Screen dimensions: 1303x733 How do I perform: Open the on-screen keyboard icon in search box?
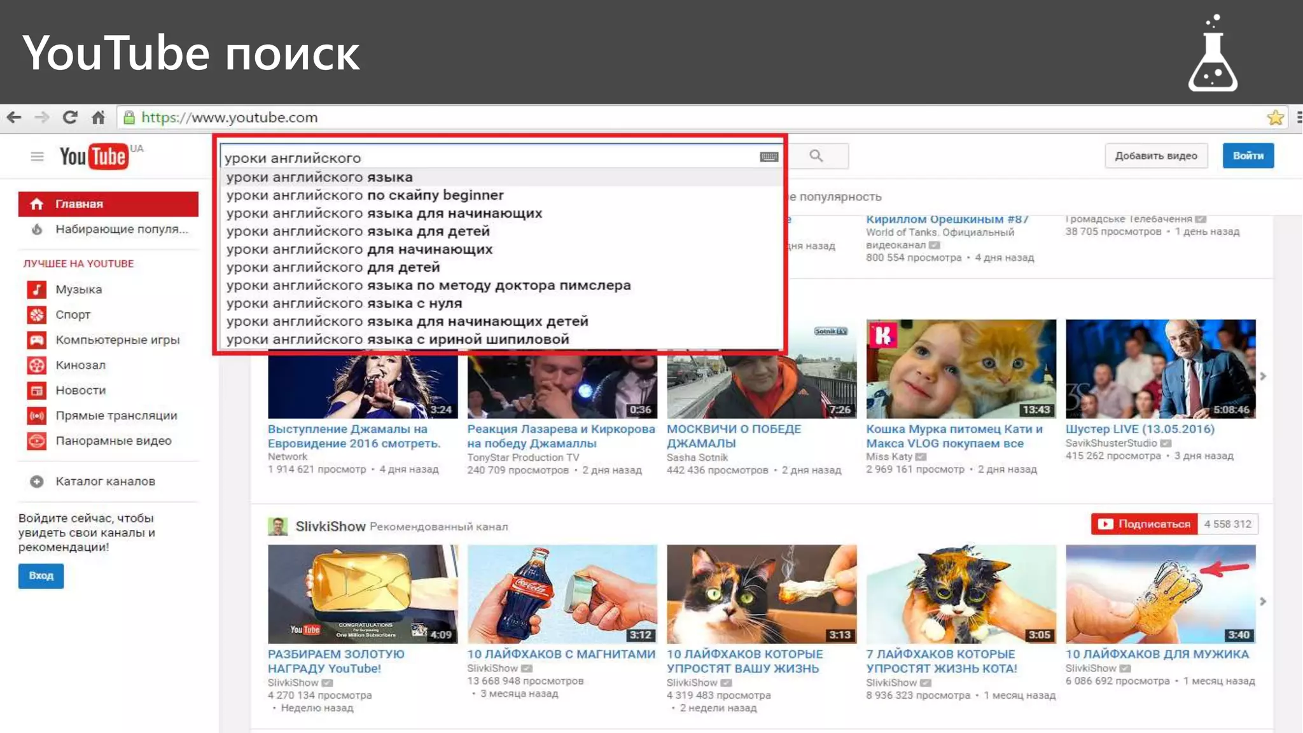[769, 157]
